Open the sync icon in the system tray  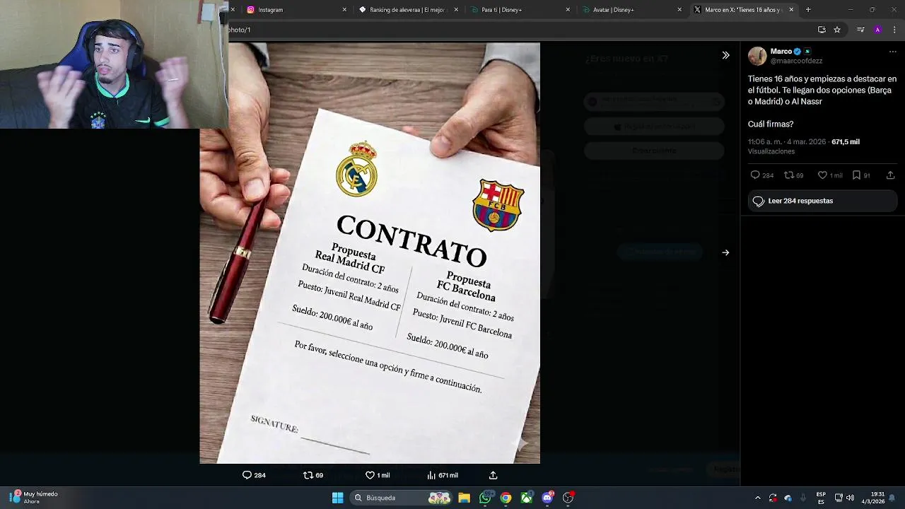pyautogui.click(x=773, y=498)
